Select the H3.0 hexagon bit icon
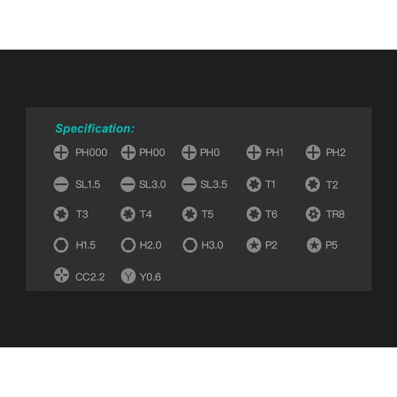Screen dimensions: 397x397 pos(190,245)
